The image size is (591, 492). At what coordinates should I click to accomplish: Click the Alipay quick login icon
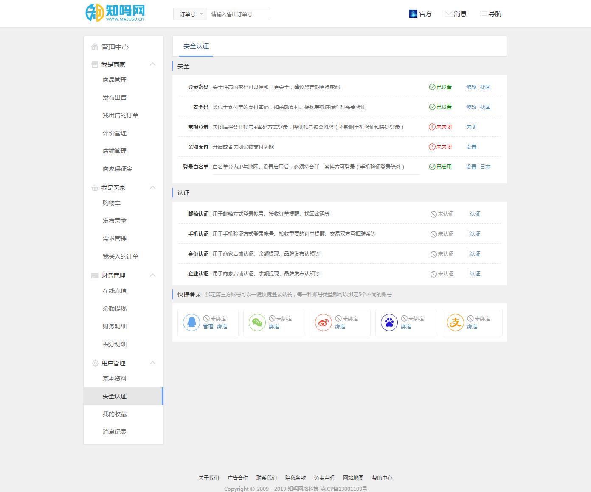click(455, 322)
